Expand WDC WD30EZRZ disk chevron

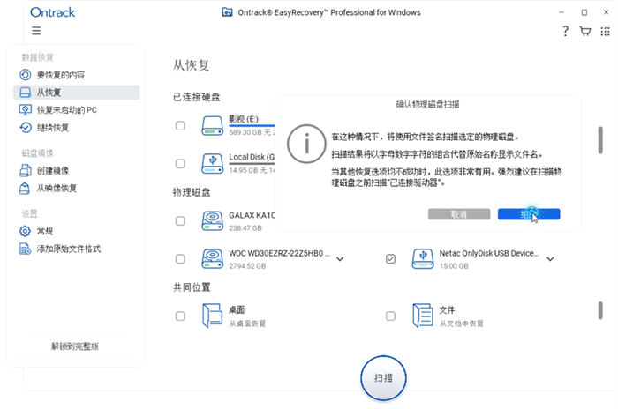tap(340, 259)
